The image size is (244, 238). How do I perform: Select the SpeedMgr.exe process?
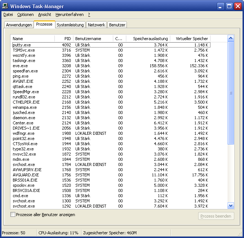[111, 92]
